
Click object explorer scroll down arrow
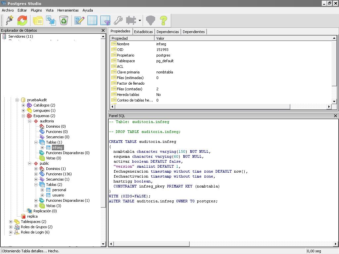coord(103,244)
